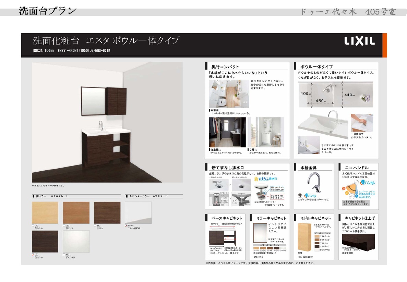Click the 洗面化粧台 エスタ ボウル一体タイプ banner title
The image size is (407, 282).
pos(106,40)
